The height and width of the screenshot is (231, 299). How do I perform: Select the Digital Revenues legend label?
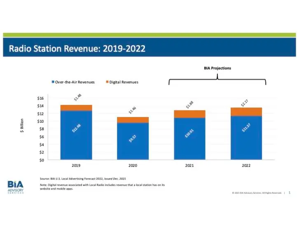(x=124, y=82)
